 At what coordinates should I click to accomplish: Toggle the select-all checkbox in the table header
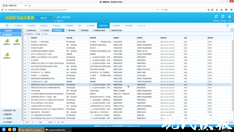click(29, 38)
